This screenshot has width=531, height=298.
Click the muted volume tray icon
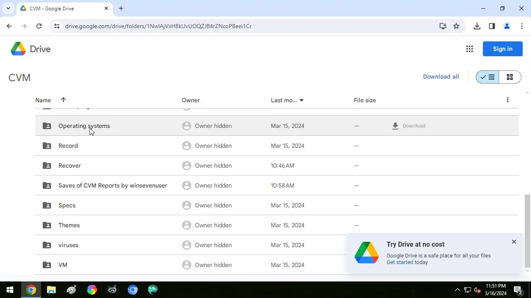click(477, 290)
